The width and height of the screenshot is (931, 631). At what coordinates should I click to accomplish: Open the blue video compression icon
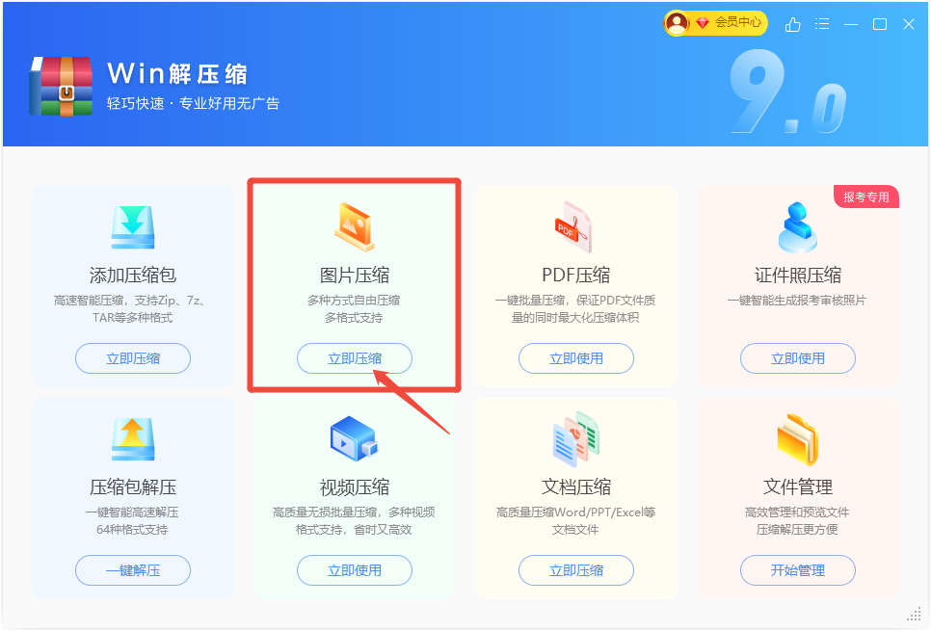[354, 438]
